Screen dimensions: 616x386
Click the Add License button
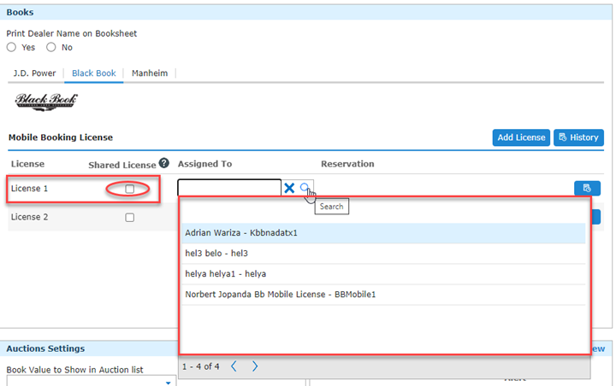(x=521, y=137)
